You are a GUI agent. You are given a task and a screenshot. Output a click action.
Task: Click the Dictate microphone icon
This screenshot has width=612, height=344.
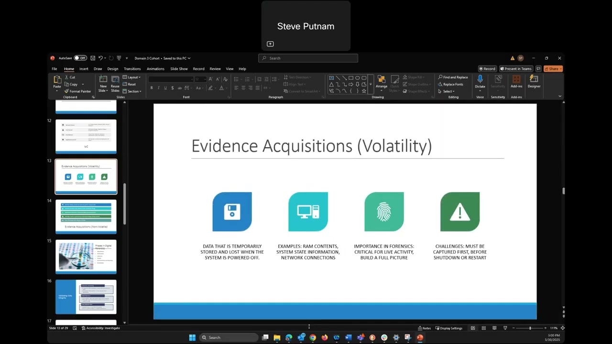[x=480, y=79]
